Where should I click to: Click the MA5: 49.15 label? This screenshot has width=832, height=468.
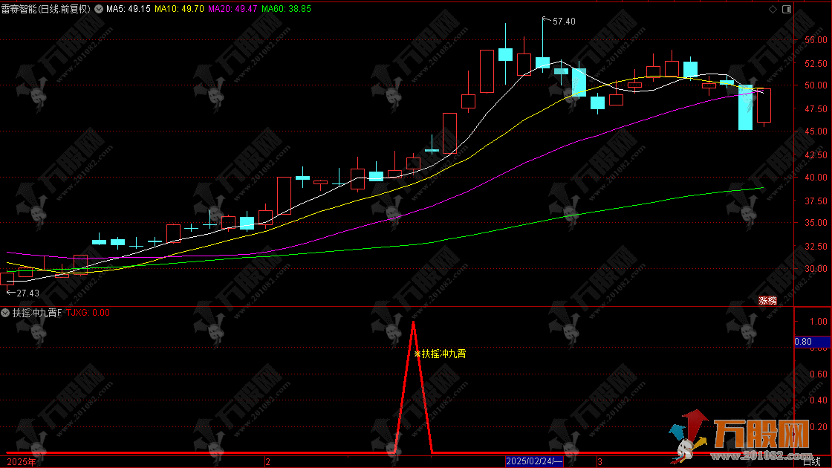pyautogui.click(x=129, y=9)
